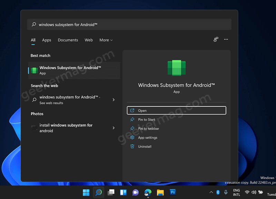The image size is (276, 199).
Task: Open Task View from the taskbar
Action: point(111,192)
